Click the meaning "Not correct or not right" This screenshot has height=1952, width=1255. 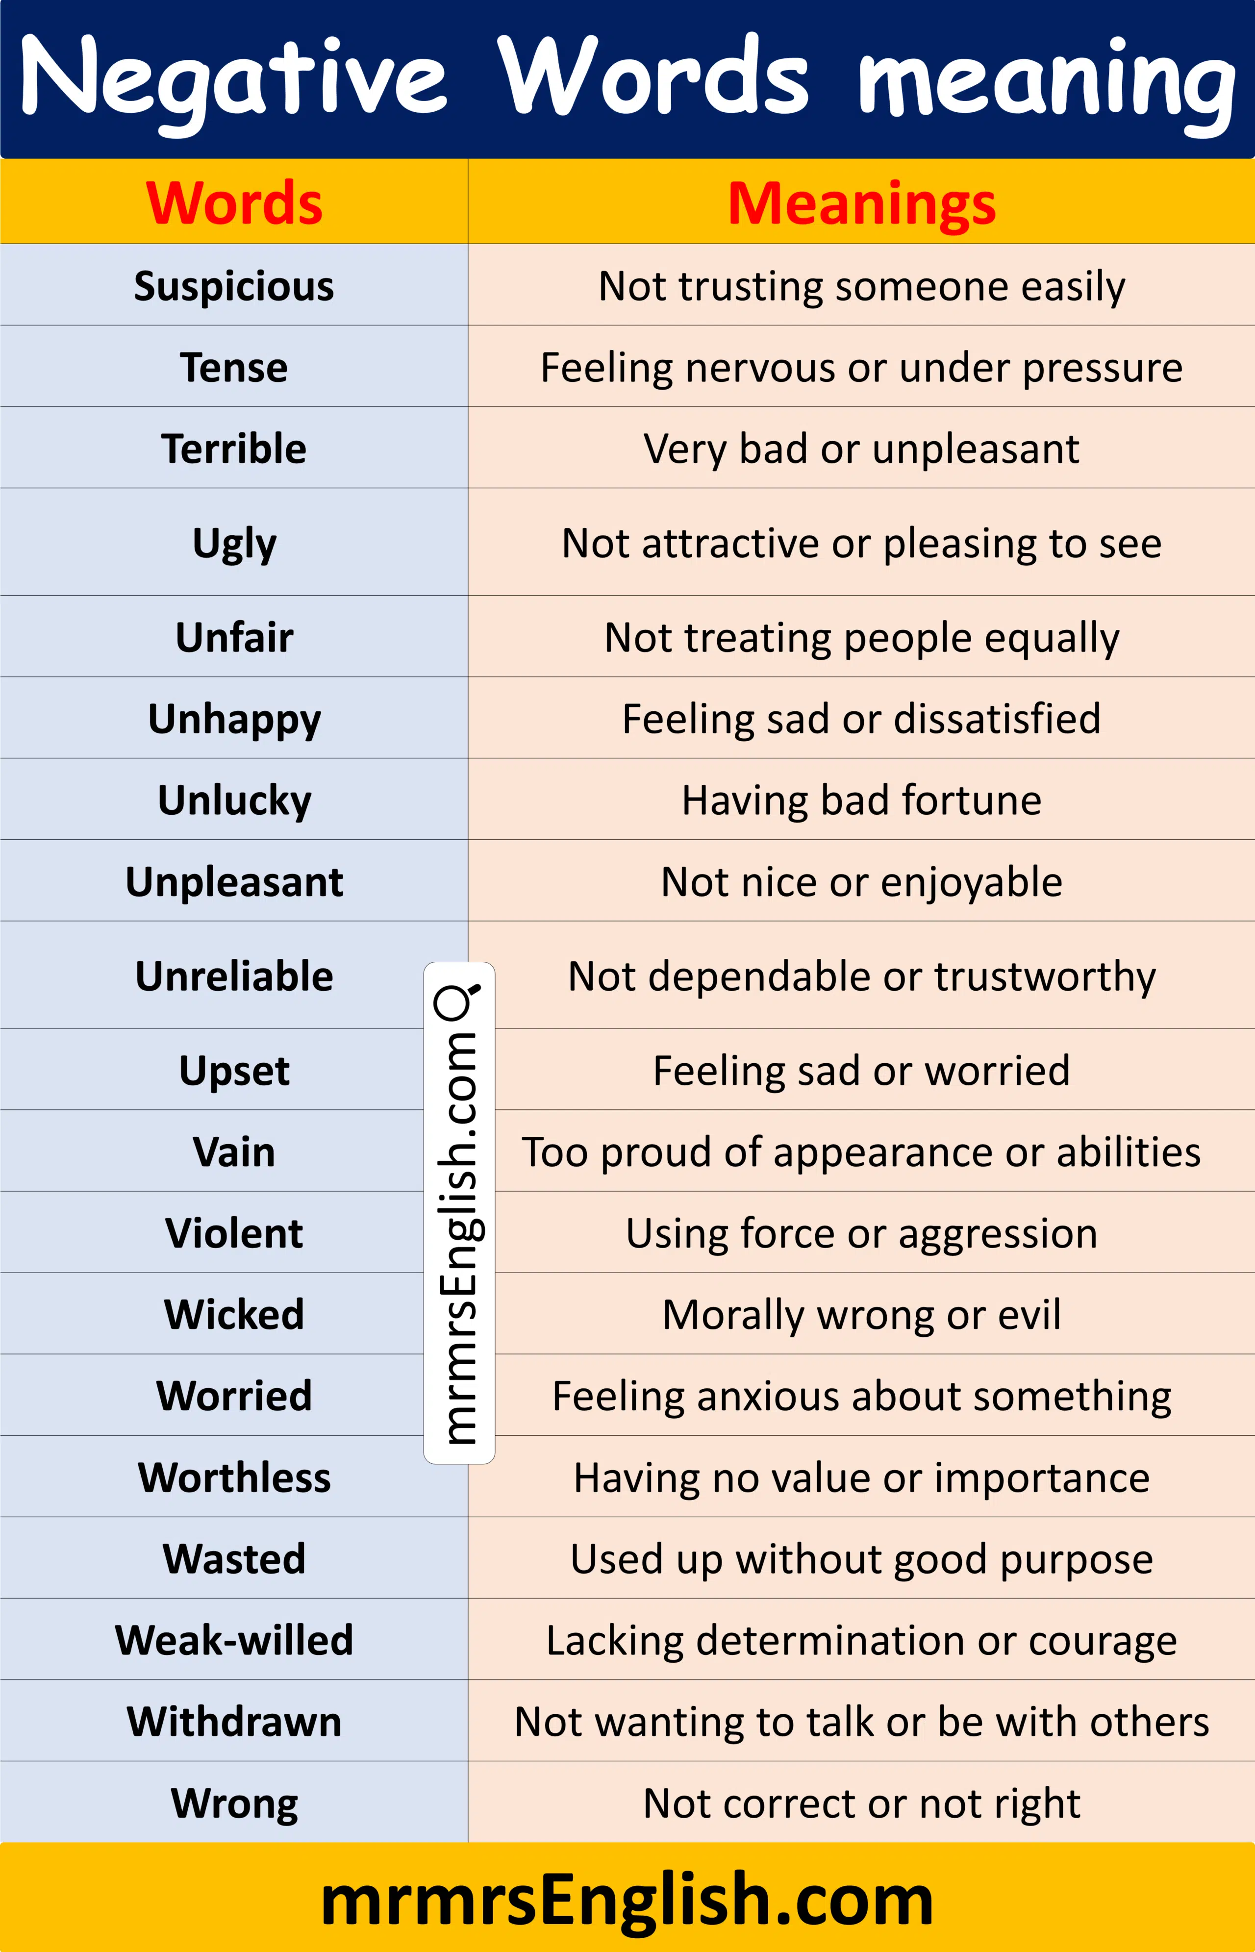(x=861, y=1803)
